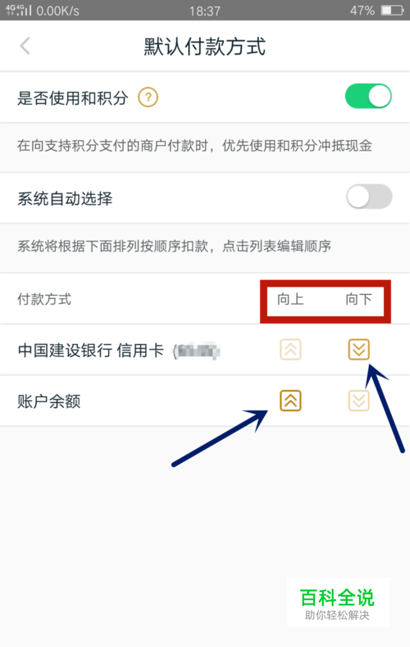Viewport: 410px width, 647px height.
Task: Tap the 默认付款方式 page title
Action: tap(204, 46)
